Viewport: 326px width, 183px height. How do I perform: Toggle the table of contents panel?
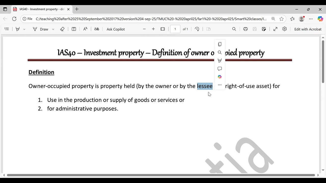[x=7, y=29]
